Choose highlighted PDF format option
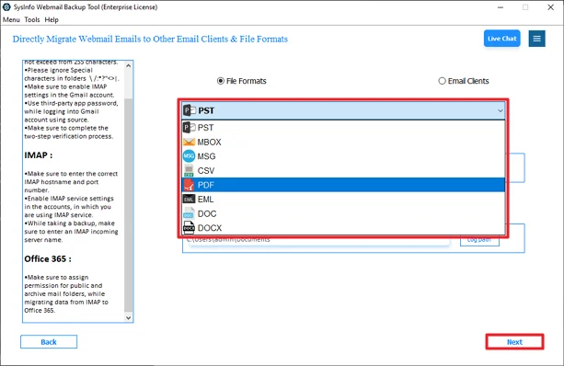 (x=343, y=185)
